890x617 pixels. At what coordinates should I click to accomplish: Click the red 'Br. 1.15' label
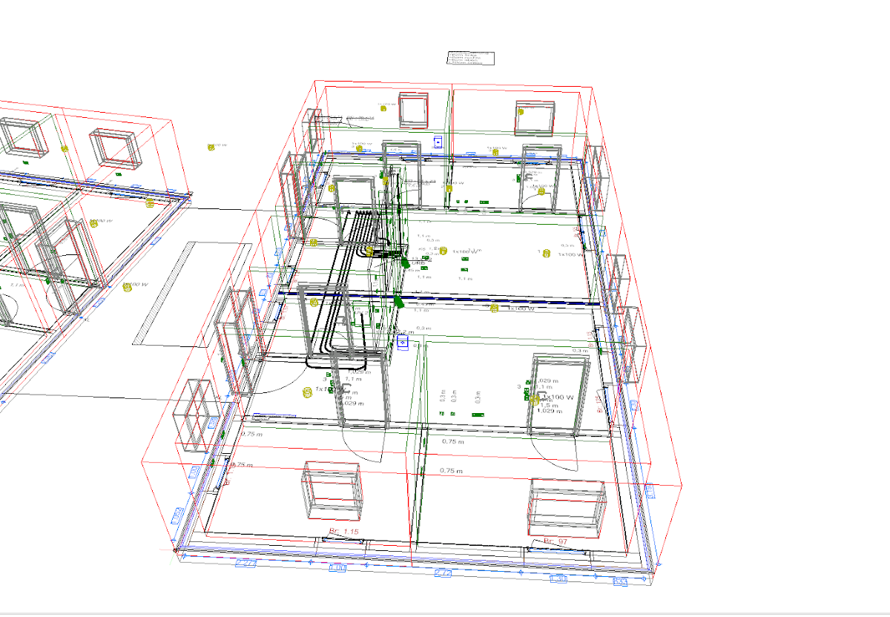(x=343, y=532)
